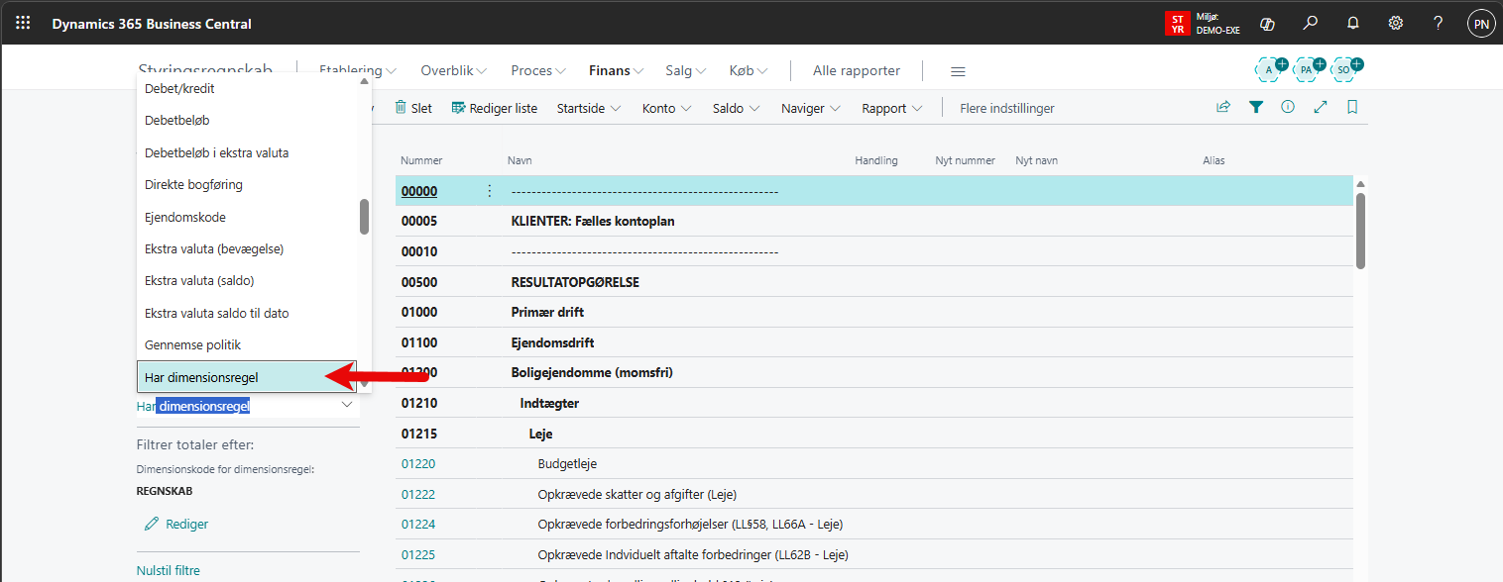1503x582 pixels.
Task: Open the Copilot icon in header
Action: (x=1267, y=23)
